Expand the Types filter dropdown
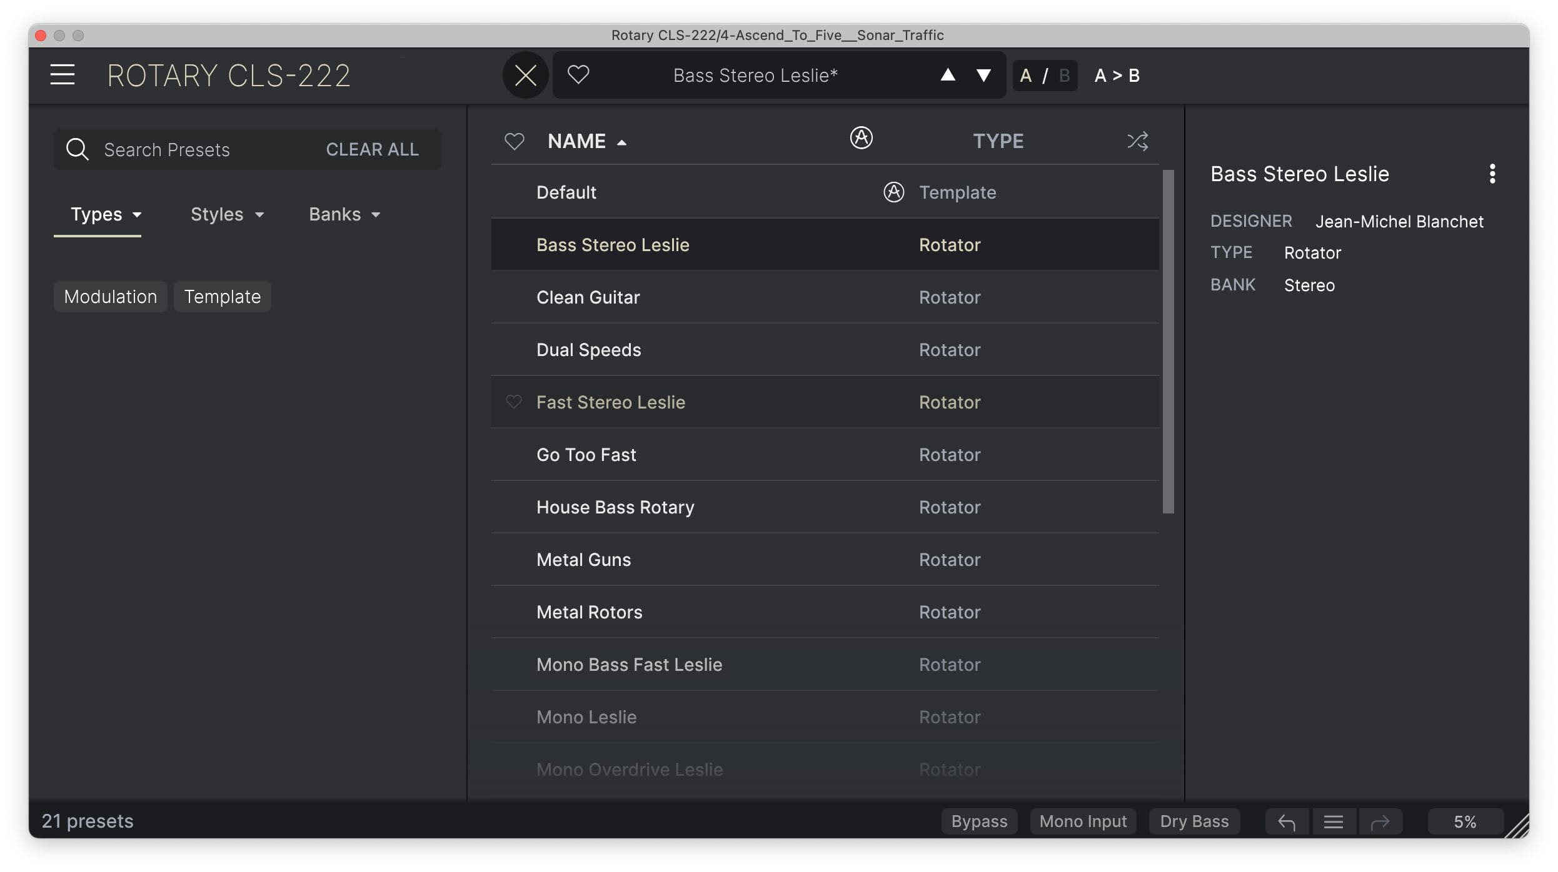 coord(104,214)
